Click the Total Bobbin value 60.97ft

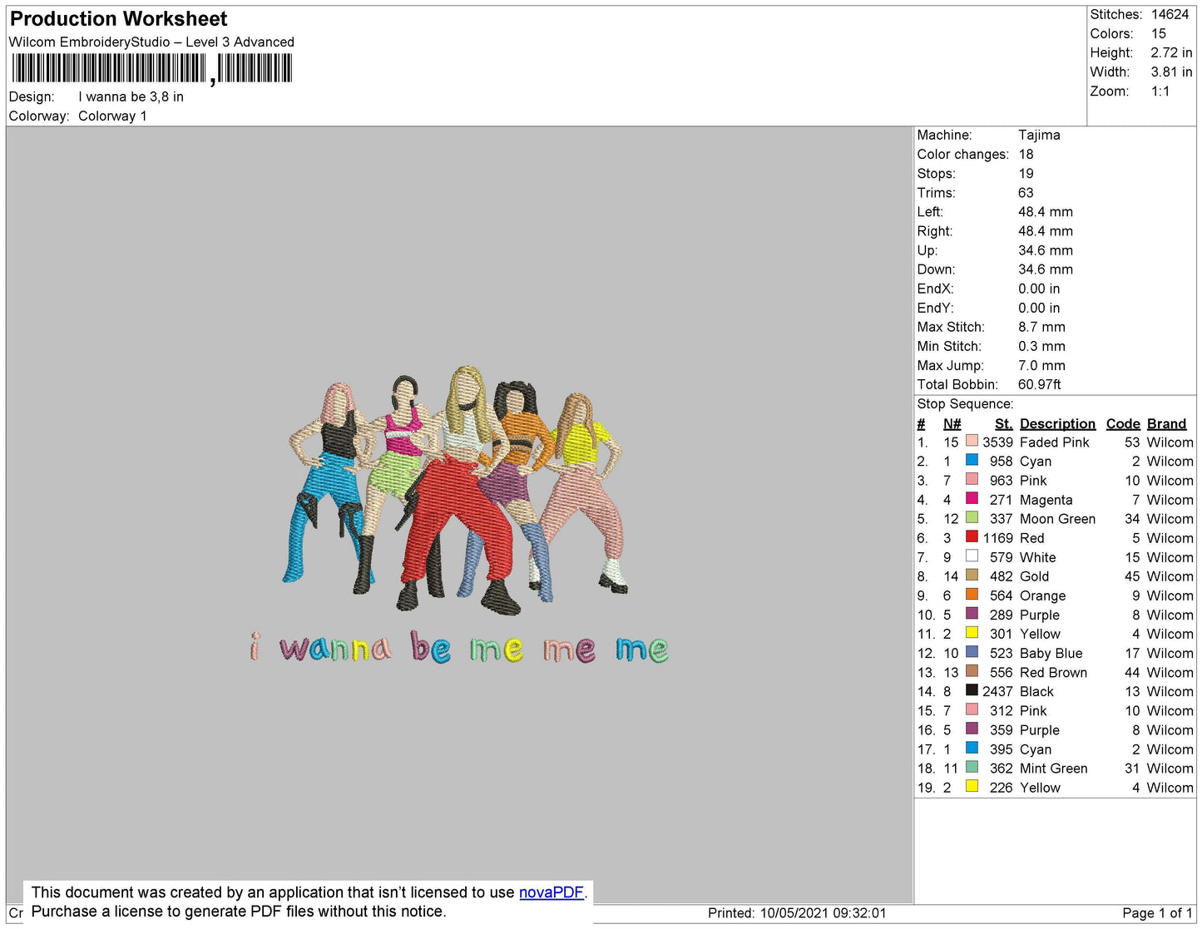[1040, 384]
